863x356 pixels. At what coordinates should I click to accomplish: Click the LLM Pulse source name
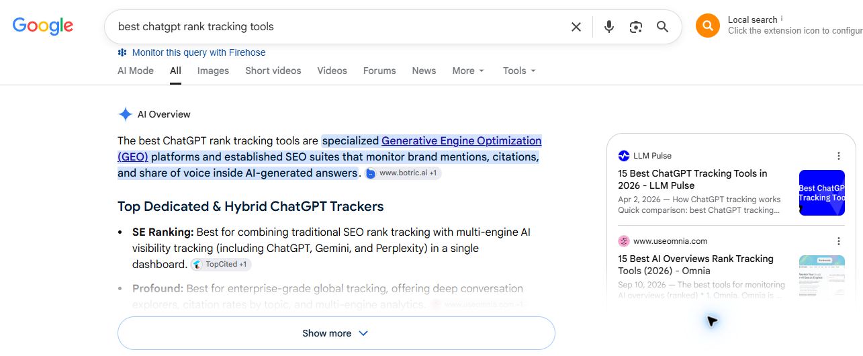pos(652,156)
